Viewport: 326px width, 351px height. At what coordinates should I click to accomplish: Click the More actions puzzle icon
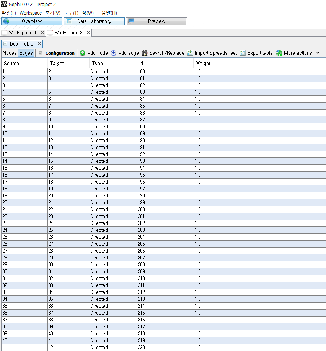279,53
